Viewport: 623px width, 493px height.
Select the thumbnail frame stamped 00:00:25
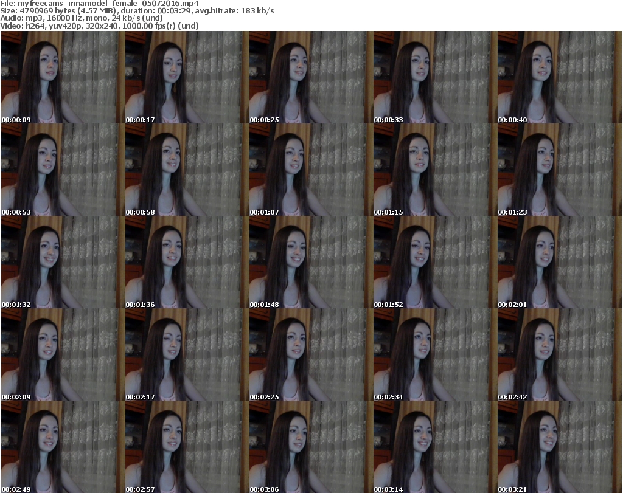pos(311,77)
